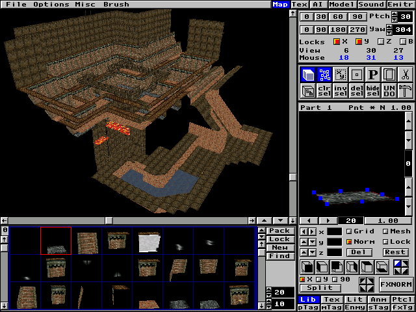Click the x coordinate input field
Viewport: 416px width, 312px height.
(334, 232)
